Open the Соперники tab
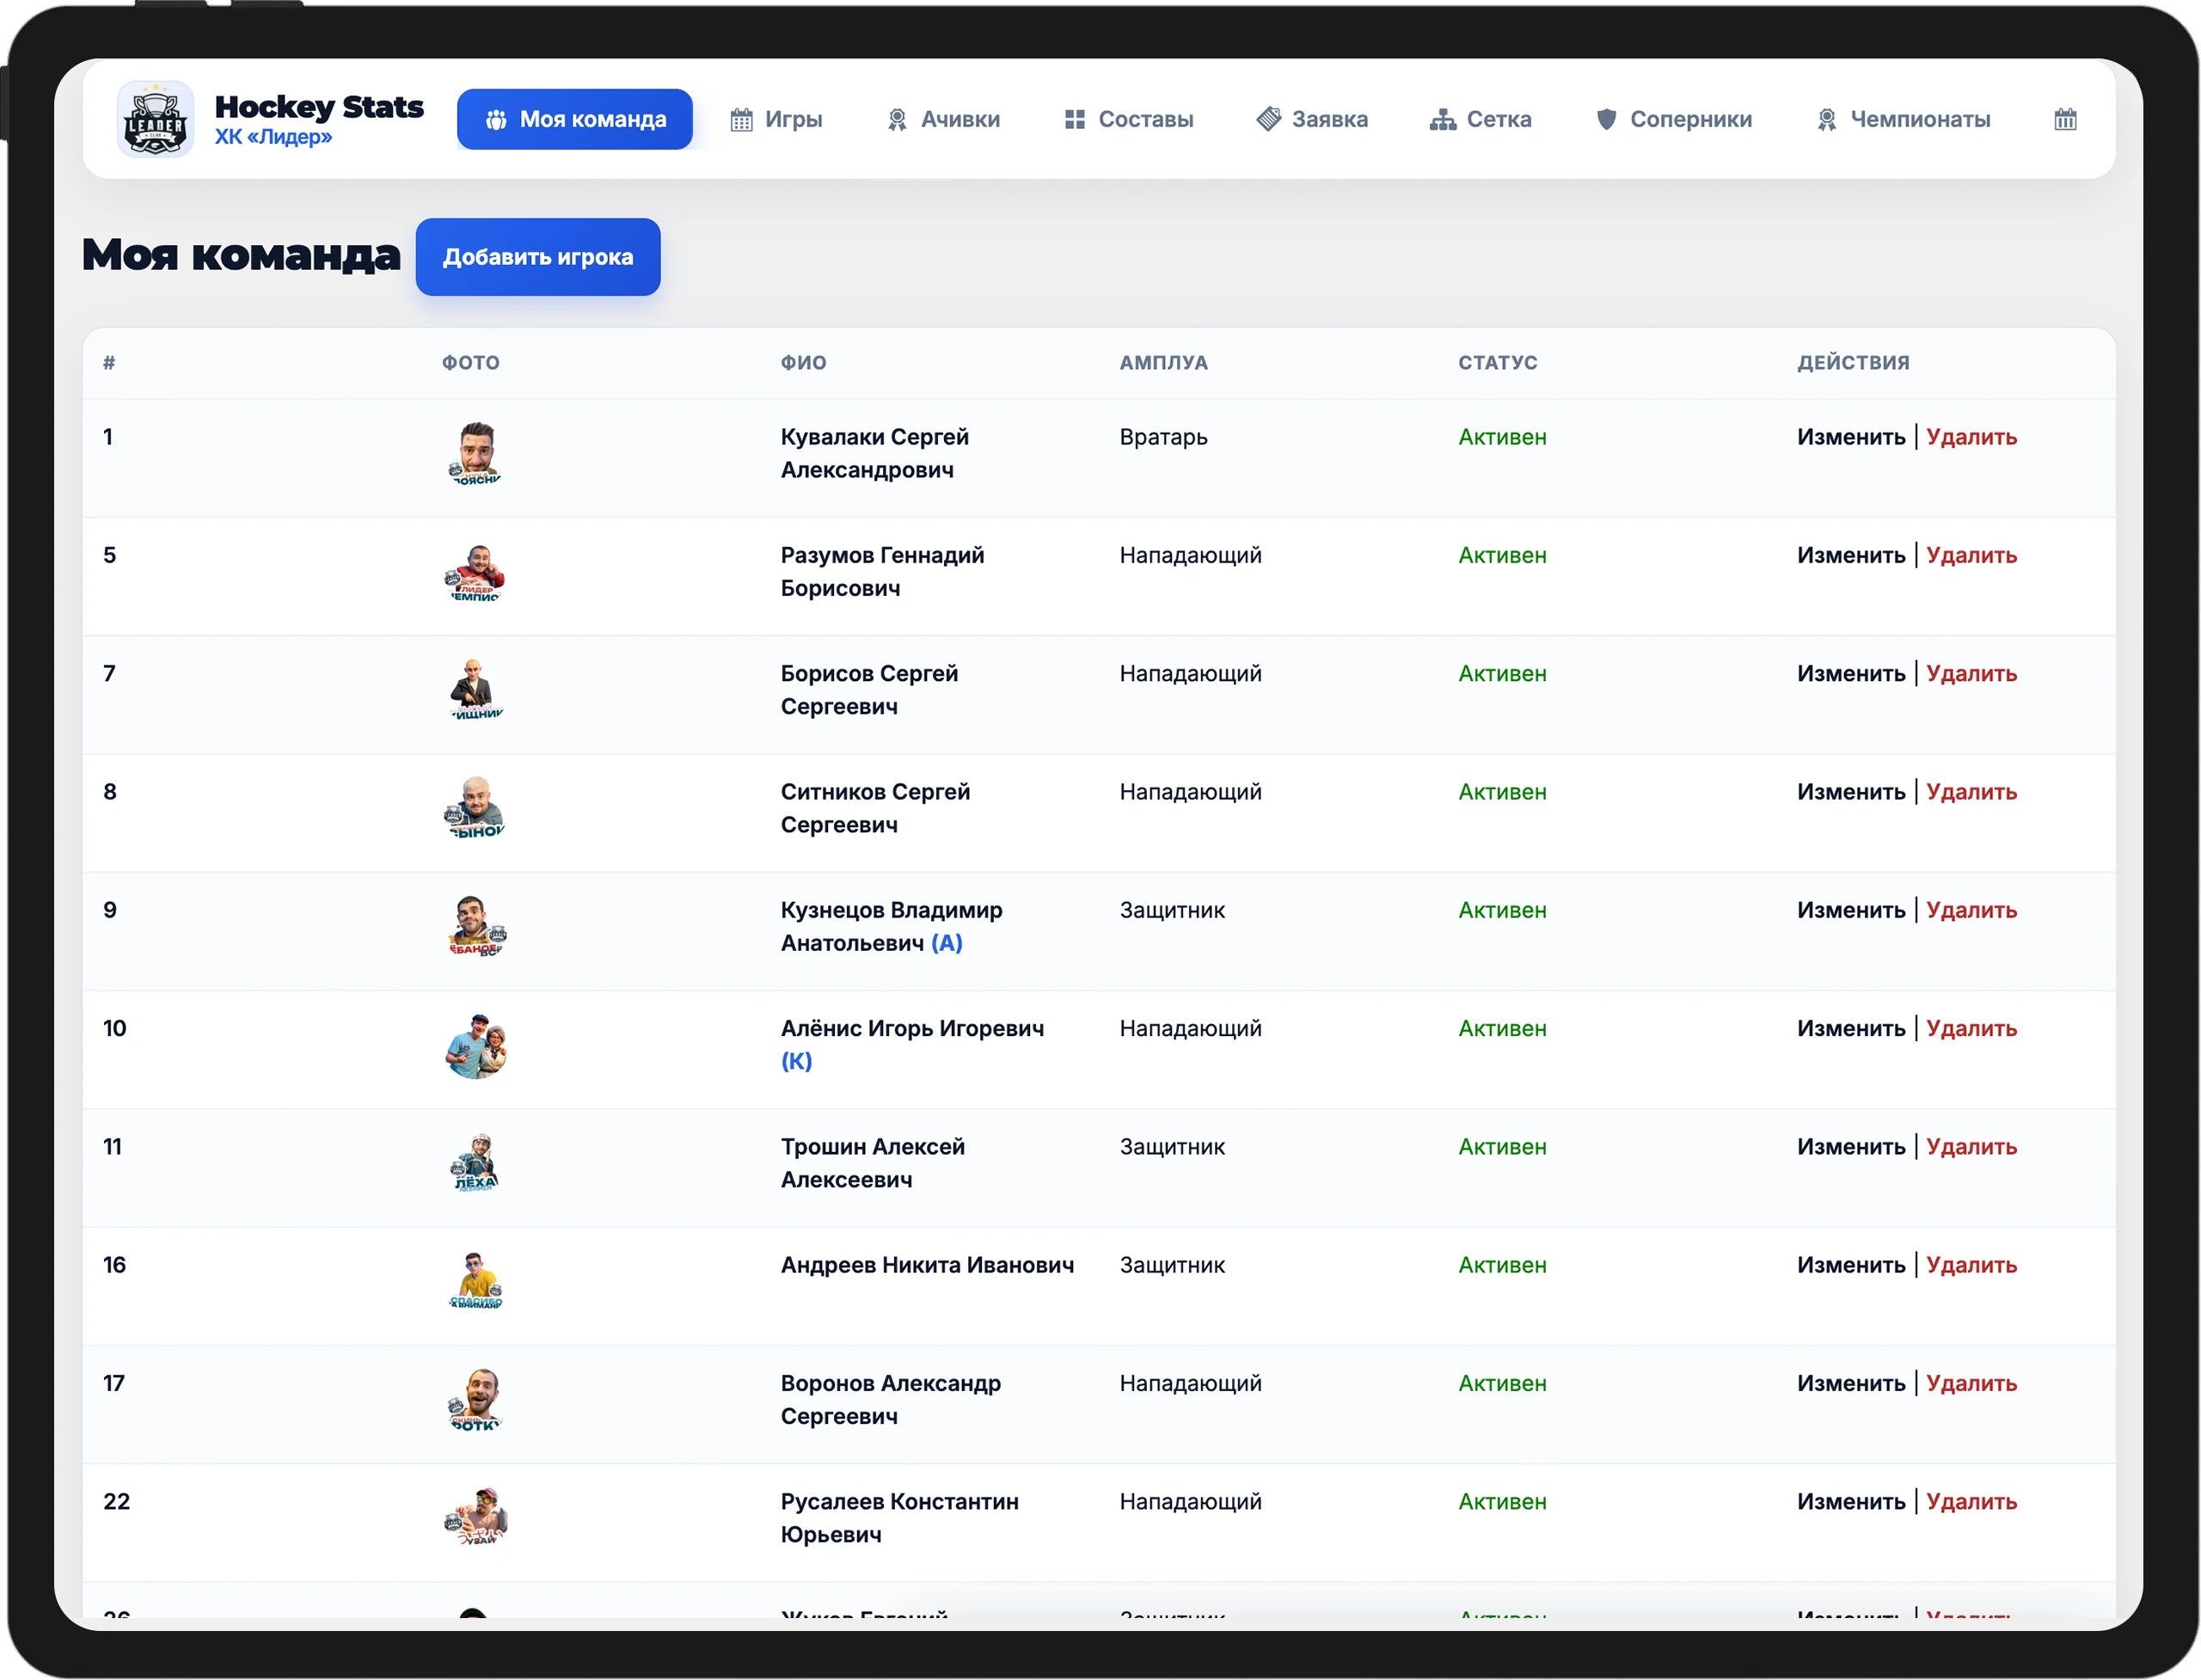Image resolution: width=2201 pixels, height=1680 pixels. click(1674, 120)
